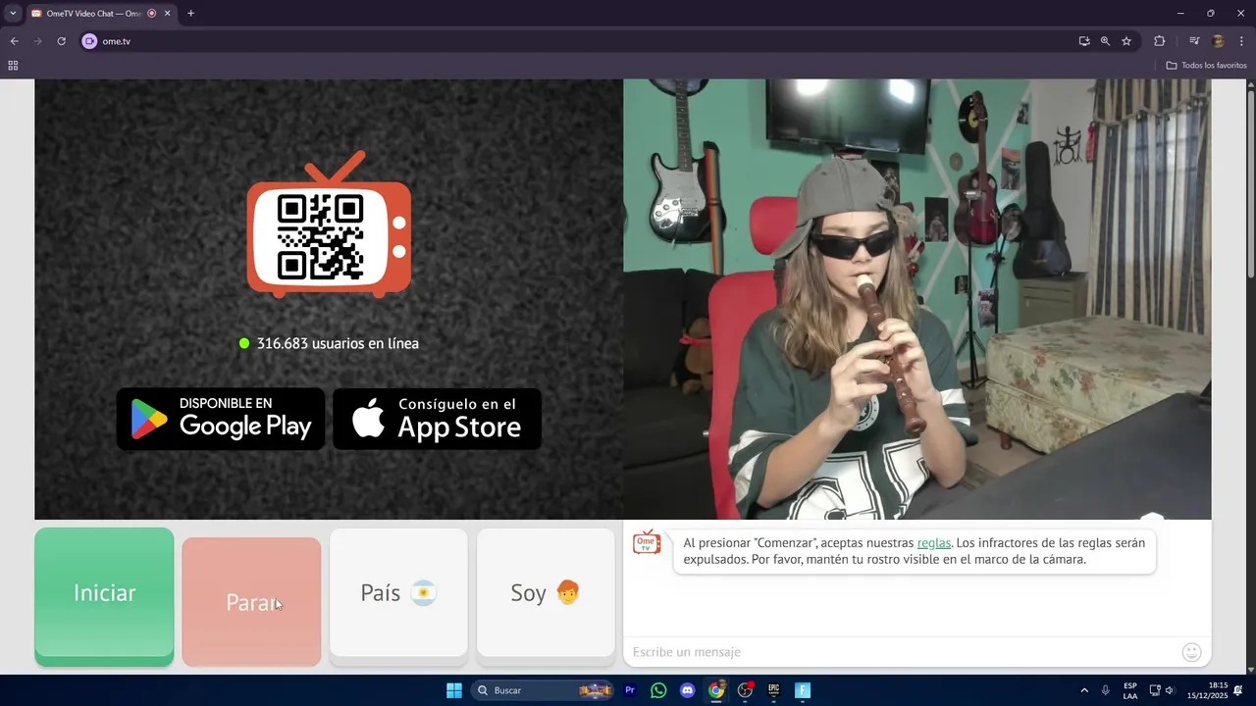Click the Google Play download badge
Viewport: 1256px width, 706px height.
tap(221, 419)
